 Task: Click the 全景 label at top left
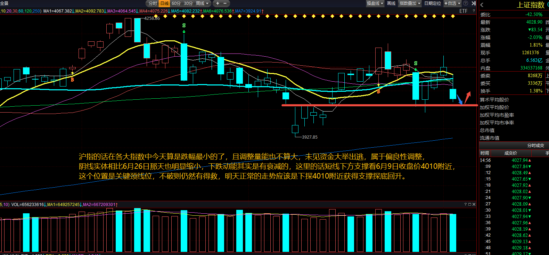4,3
